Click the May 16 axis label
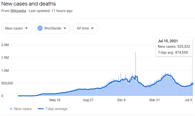Viewport: 195px width, 116px height. point(55,100)
